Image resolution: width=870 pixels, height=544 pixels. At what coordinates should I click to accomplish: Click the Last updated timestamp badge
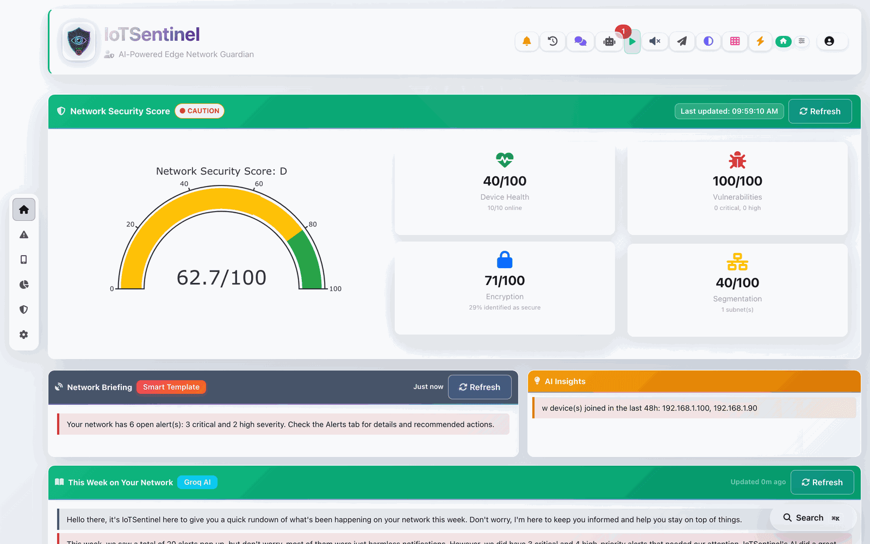(729, 111)
